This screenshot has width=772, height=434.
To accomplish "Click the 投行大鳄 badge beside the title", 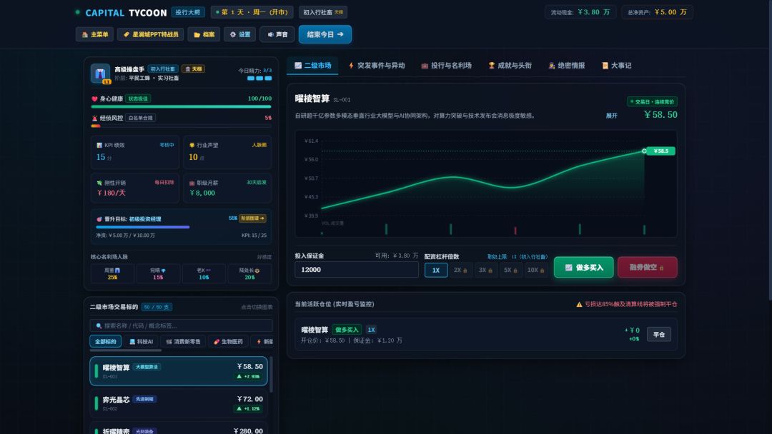I will tap(188, 12).
